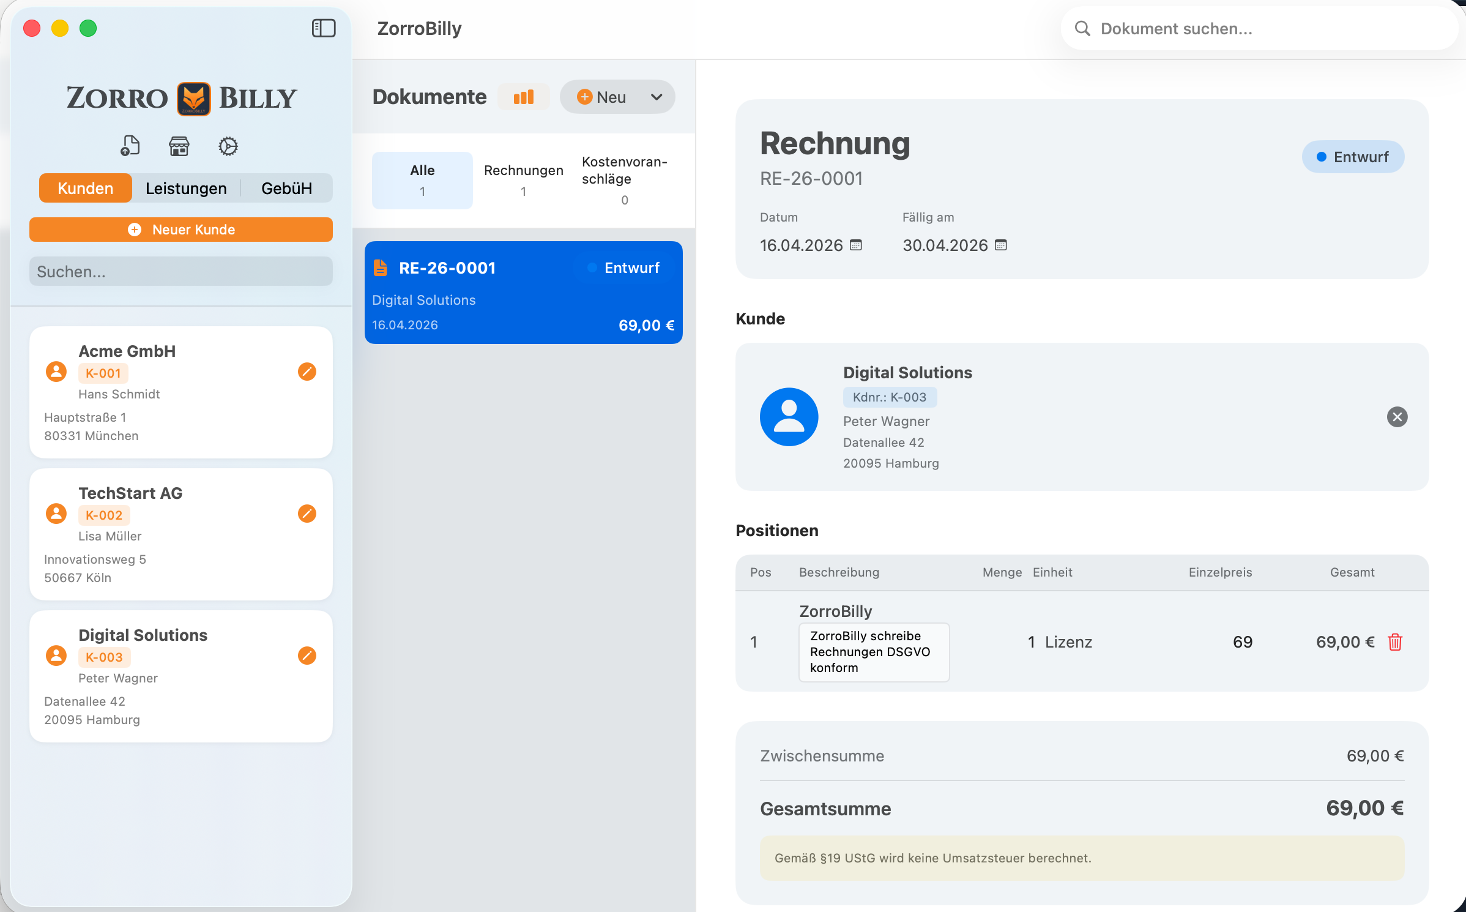Open the document template icon in sidebar
This screenshot has width=1466, height=912.
point(130,146)
